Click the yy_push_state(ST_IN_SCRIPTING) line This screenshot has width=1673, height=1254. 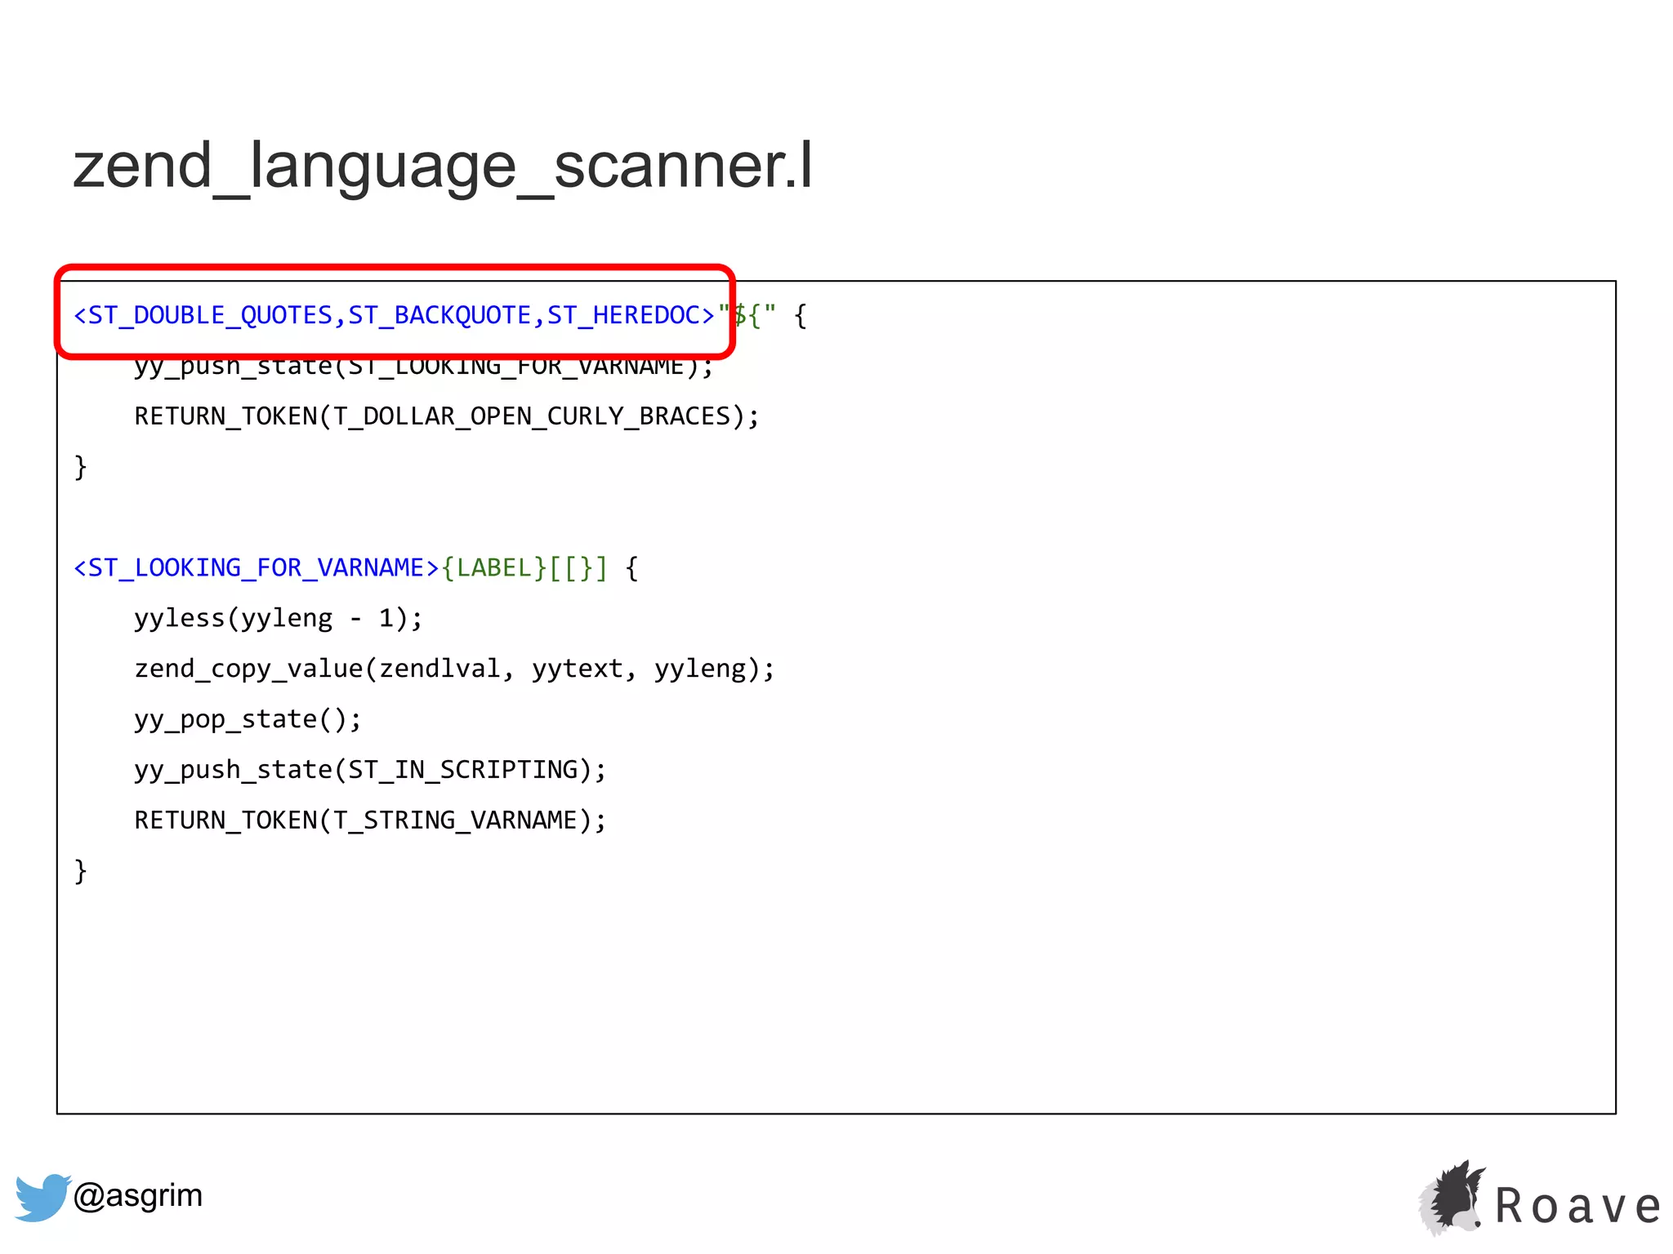370,770
